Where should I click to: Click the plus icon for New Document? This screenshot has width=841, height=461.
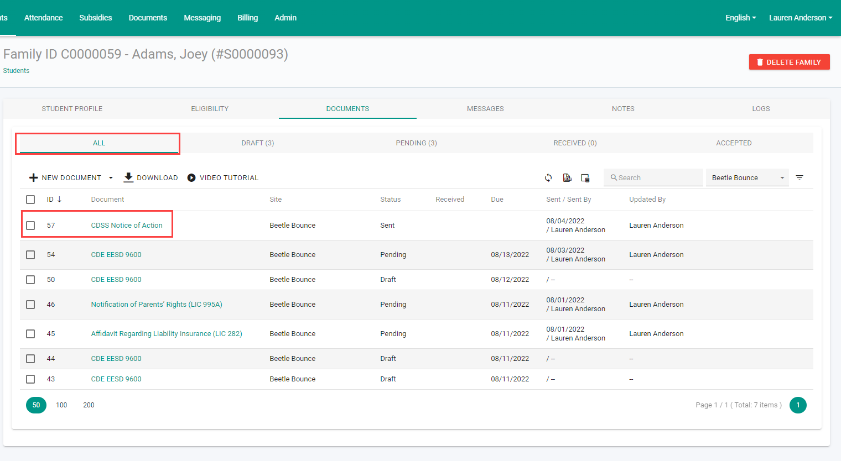coord(33,177)
